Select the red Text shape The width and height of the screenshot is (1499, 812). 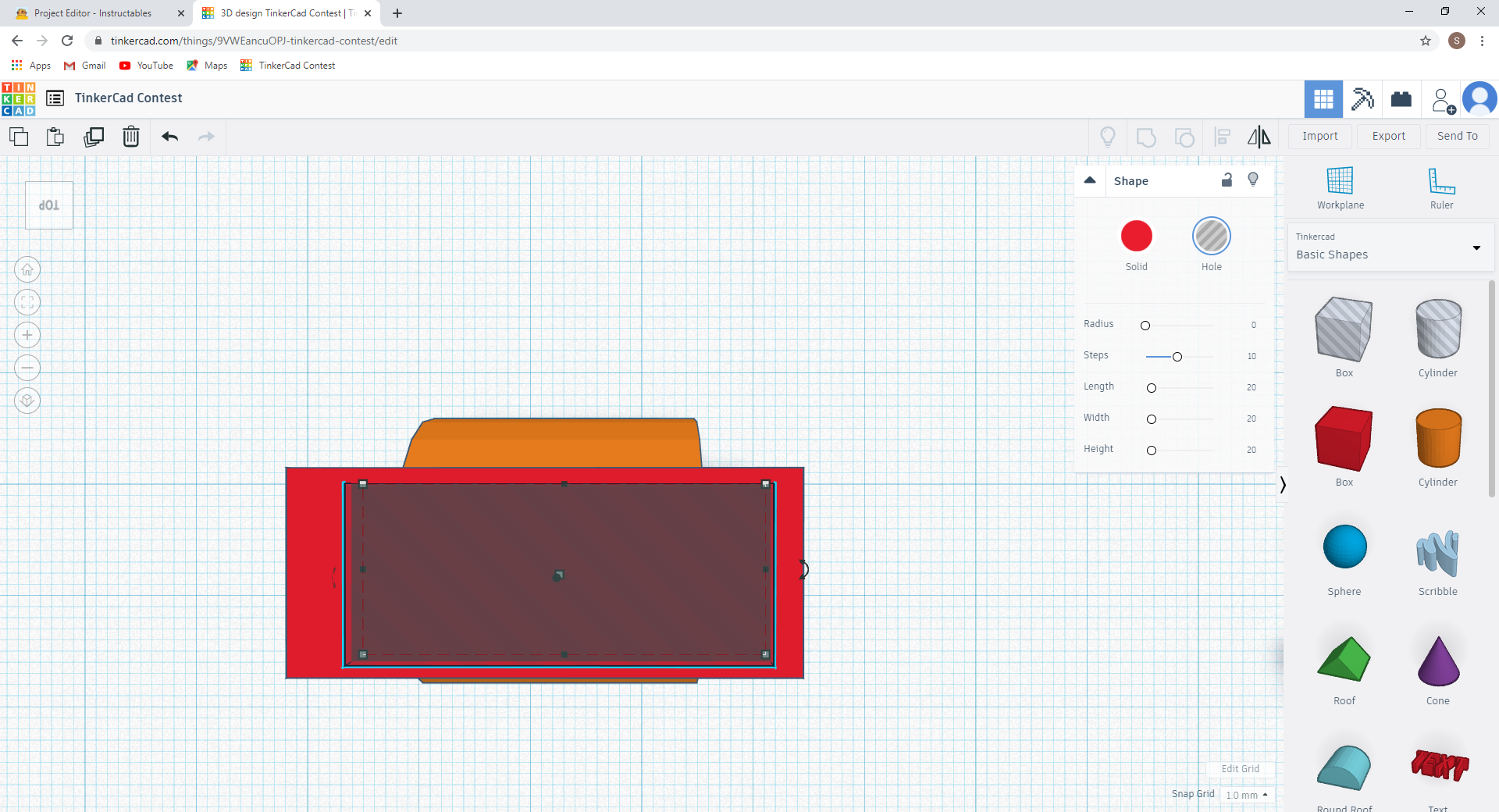pyautogui.click(x=1439, y=764)
